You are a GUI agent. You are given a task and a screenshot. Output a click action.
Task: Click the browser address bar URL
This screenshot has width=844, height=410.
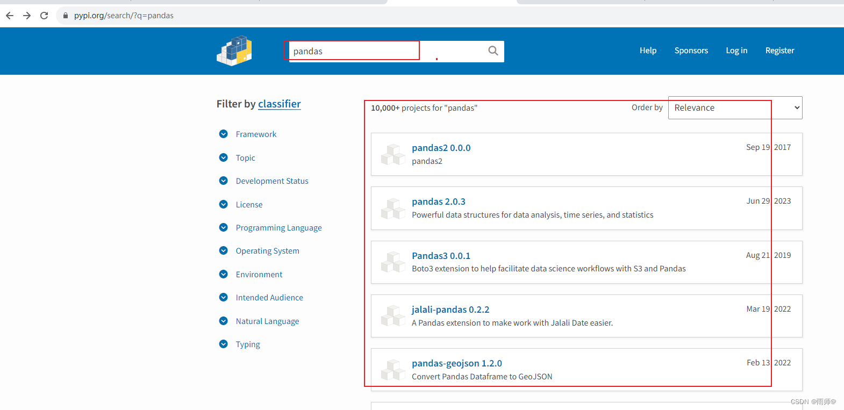[x=124, y=16]
